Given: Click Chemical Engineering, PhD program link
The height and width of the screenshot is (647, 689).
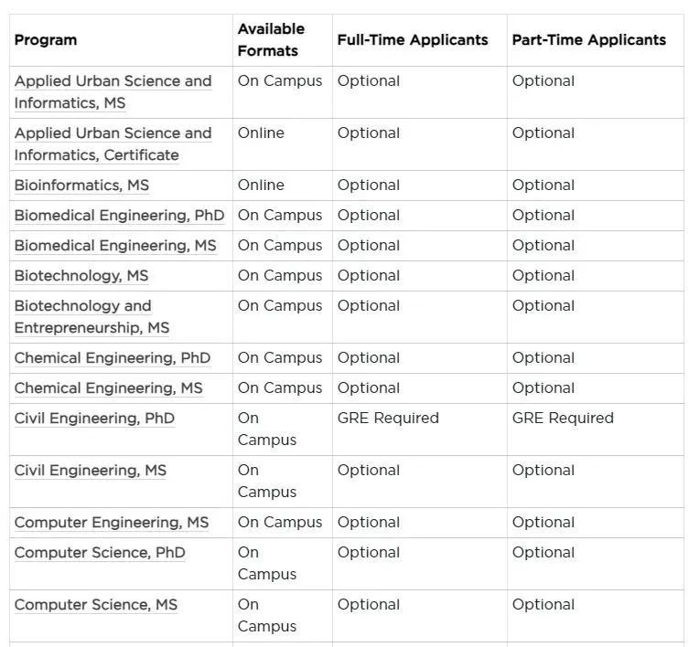Looking at the screenshot, I should [112, 358].
